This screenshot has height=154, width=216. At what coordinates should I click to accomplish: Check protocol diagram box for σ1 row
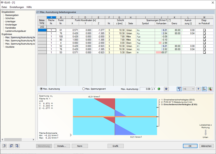pyautogui.click(x=204, y=46)
